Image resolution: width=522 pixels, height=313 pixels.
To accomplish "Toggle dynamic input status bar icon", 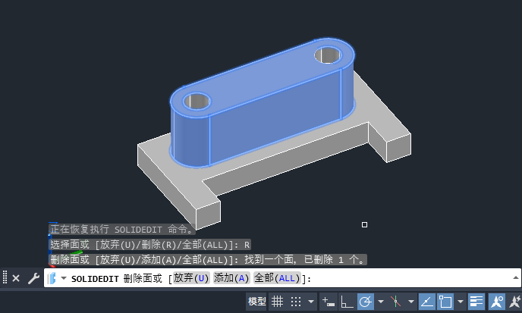I will tap(329, 302).
